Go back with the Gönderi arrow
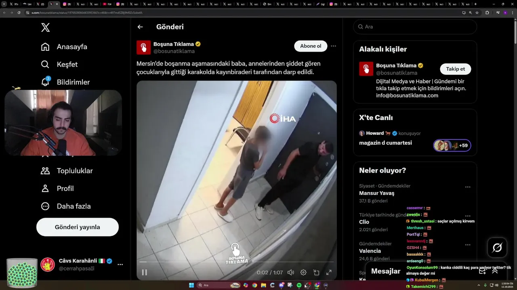The image size is (517, 290). click(140, 27)
